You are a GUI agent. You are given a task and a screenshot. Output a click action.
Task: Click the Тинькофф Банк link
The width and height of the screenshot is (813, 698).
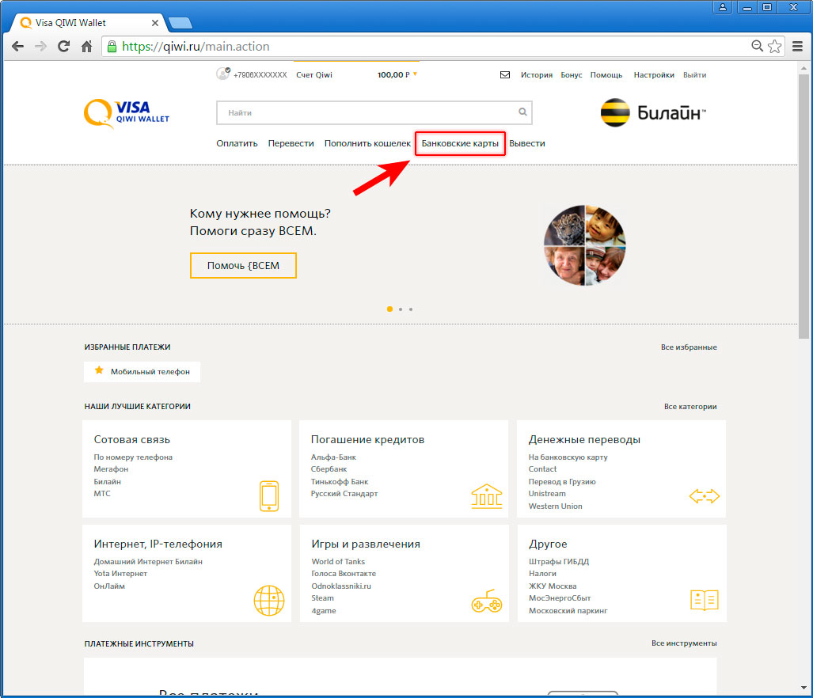click(340, 481)
